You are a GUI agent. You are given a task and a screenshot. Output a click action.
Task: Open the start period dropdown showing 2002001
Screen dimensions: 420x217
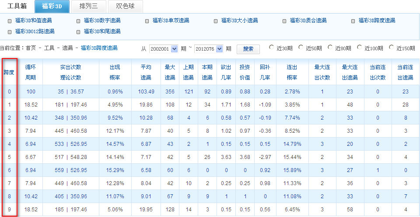pos(175,49)
